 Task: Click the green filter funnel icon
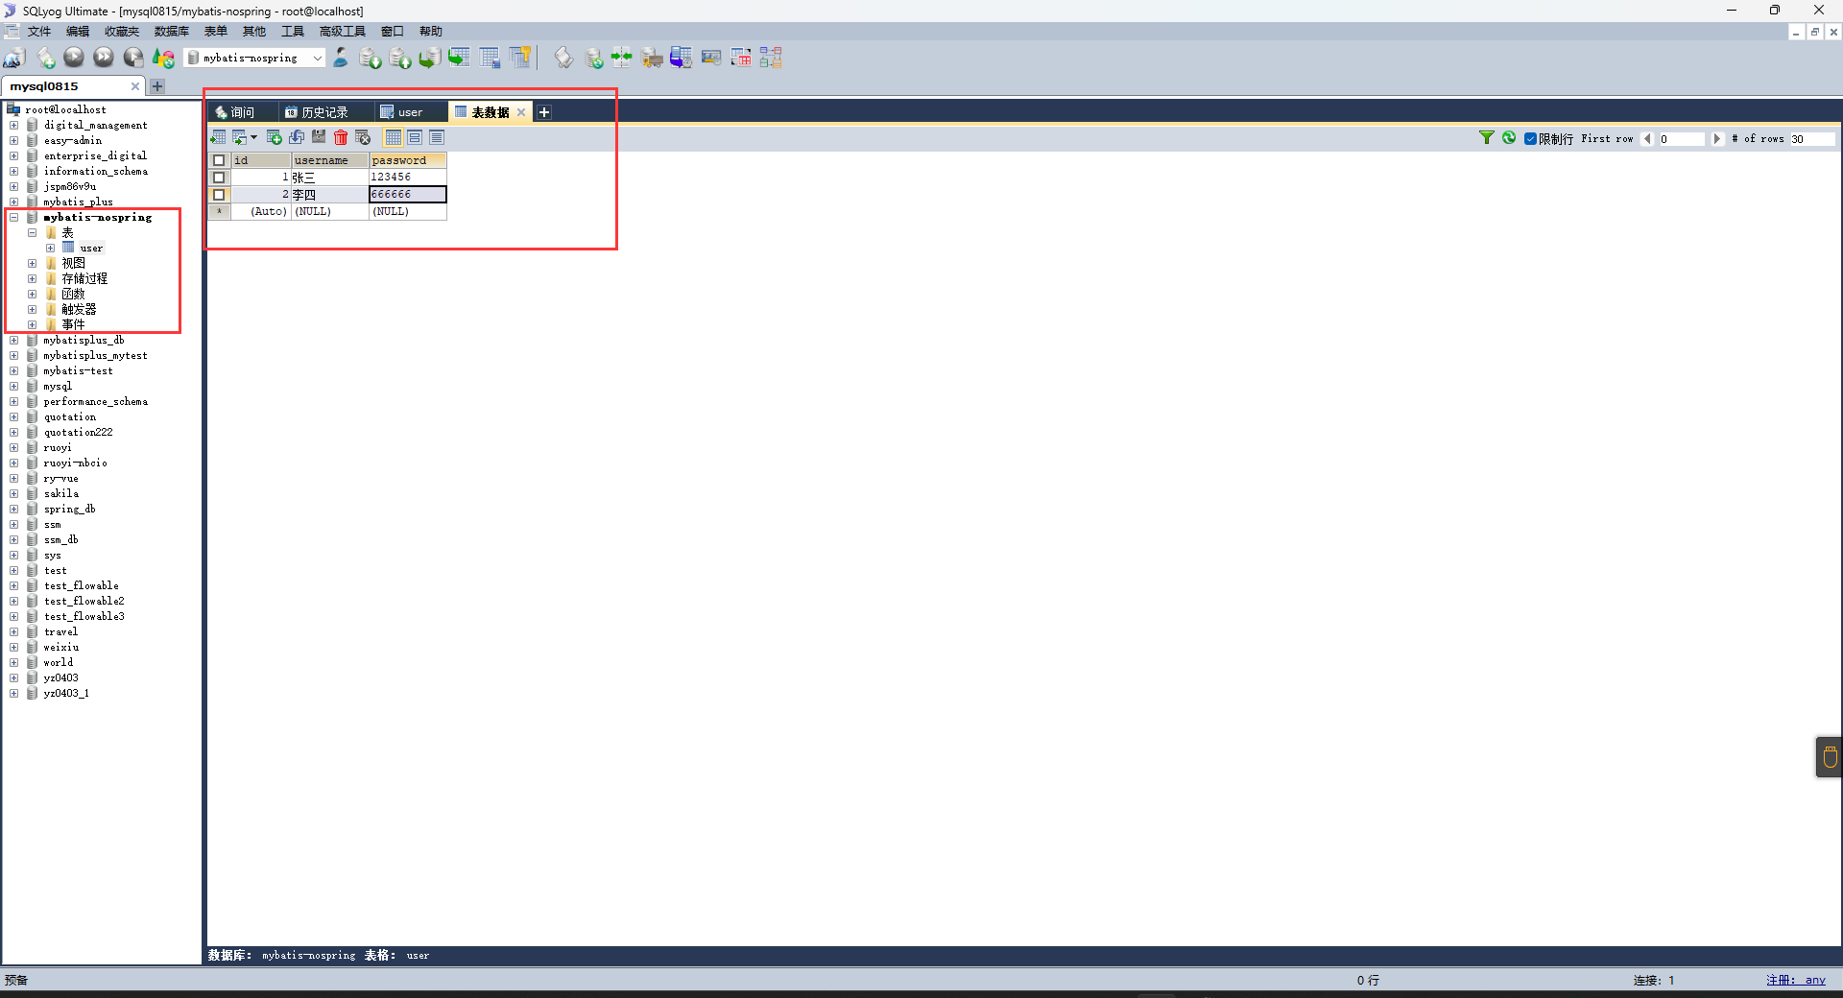click(x=1486, y=138)
